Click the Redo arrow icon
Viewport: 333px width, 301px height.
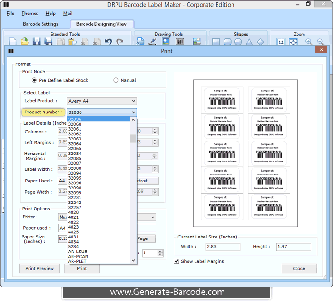(x=120, y=42)
